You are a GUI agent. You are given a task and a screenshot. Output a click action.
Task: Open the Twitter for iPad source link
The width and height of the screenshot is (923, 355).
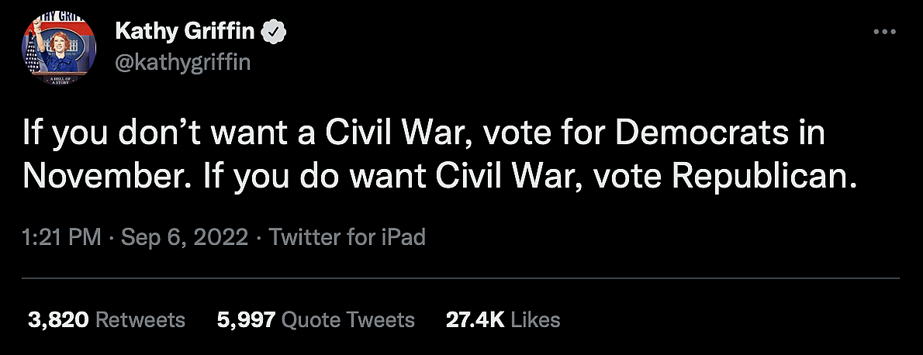click(347, 236)
